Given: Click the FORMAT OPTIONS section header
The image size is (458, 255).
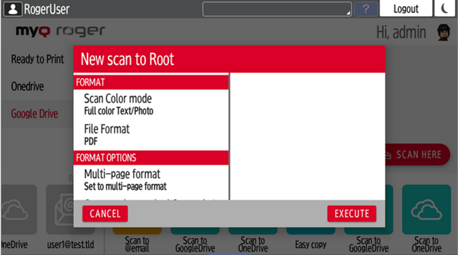Looking at the screenshot, I should click(151, 158).
